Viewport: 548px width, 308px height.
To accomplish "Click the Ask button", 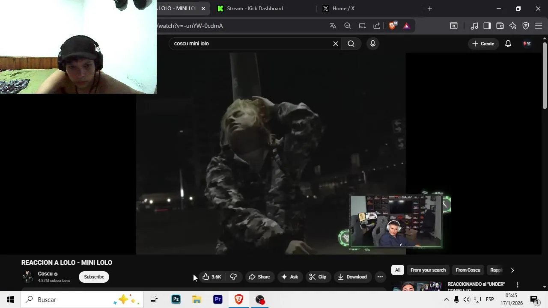I will point(289,277).
